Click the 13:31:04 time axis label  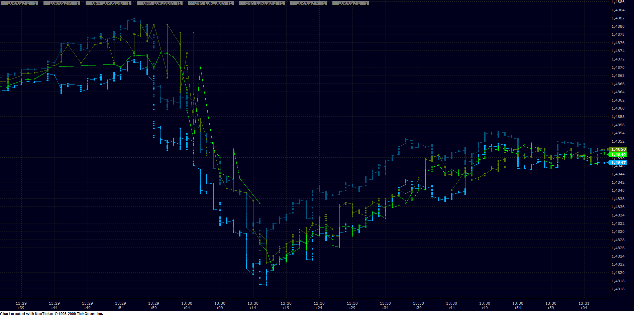point(584,306)
